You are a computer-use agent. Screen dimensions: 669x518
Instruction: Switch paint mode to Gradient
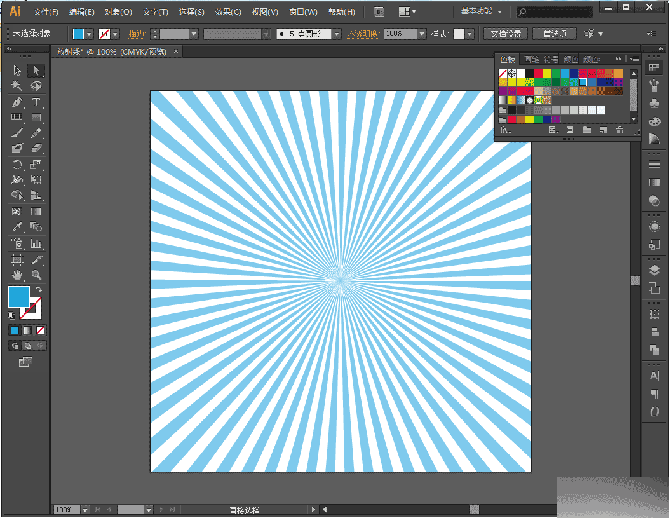tap(27, 331)
